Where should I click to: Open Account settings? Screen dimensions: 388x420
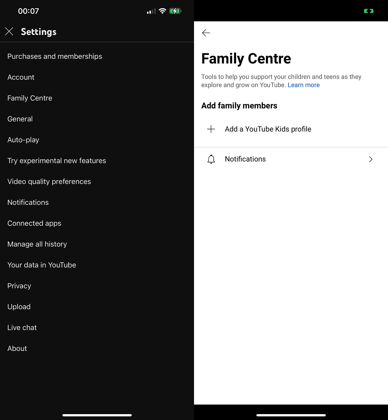(97, 77)
